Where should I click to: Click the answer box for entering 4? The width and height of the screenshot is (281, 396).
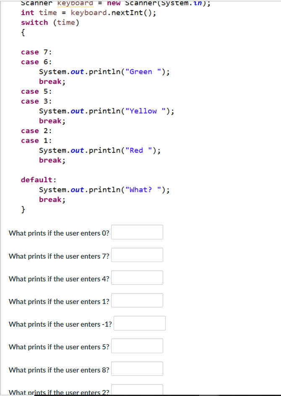click(x=137, y=277)
